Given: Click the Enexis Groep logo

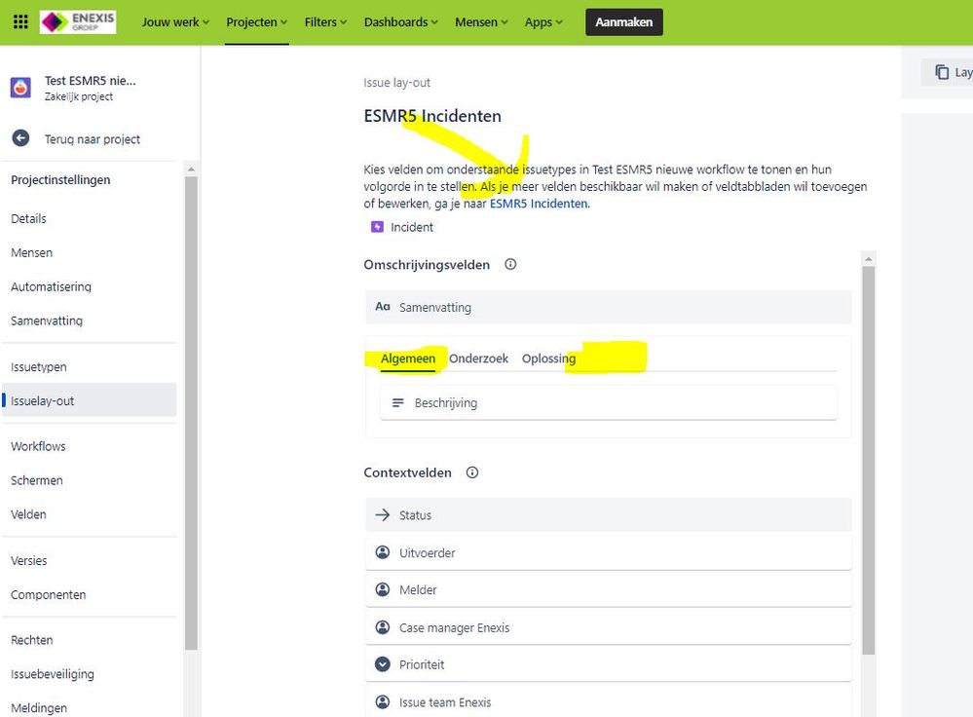Looking at the screenshot, I should (78, 22).
